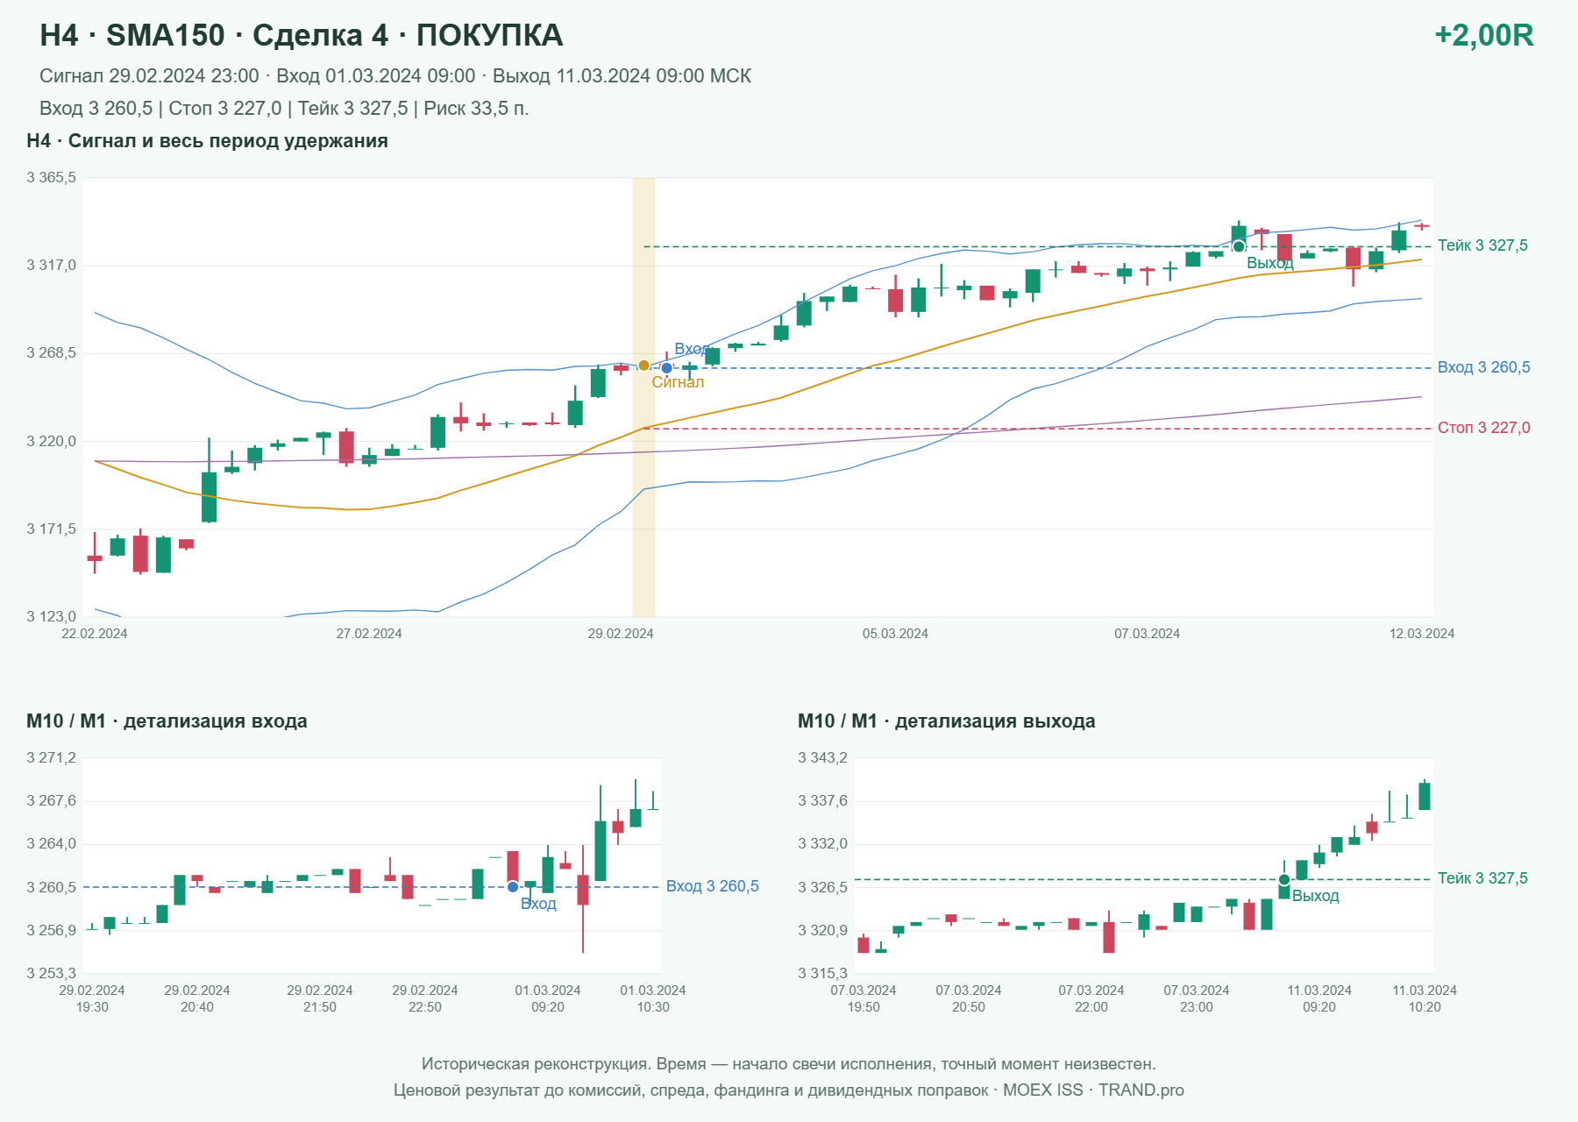The image size is (1578, 1122).
Task: Click the 3 365,5 price axis label
Action: (52, 178)
